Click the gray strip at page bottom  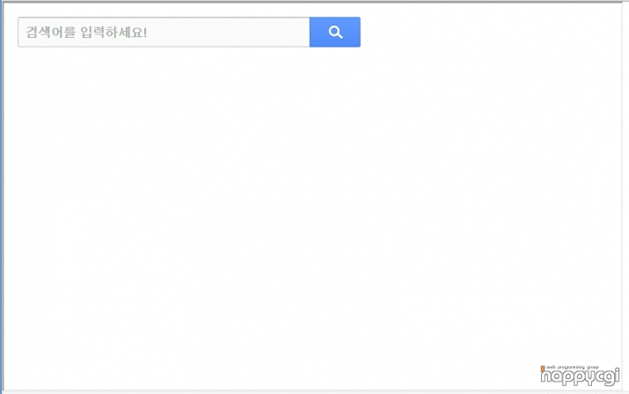tap(315, 391)
